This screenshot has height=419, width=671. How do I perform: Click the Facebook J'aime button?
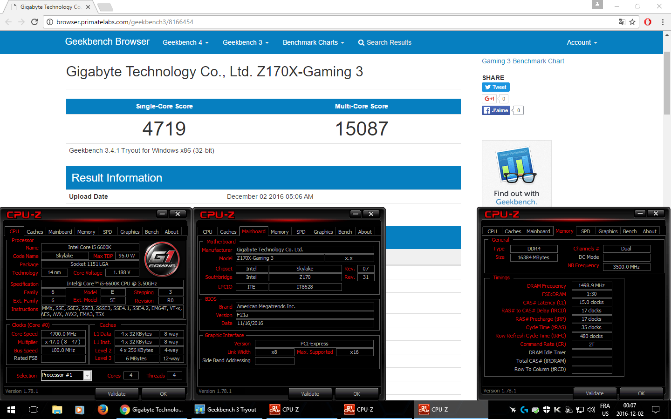click(x=496, y=110)
